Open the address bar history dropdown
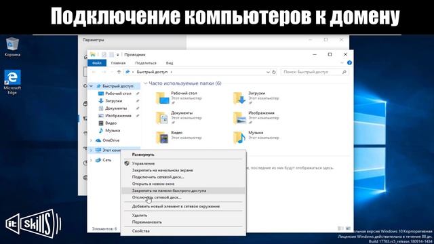434x244 pixels. tap(268, 72)
